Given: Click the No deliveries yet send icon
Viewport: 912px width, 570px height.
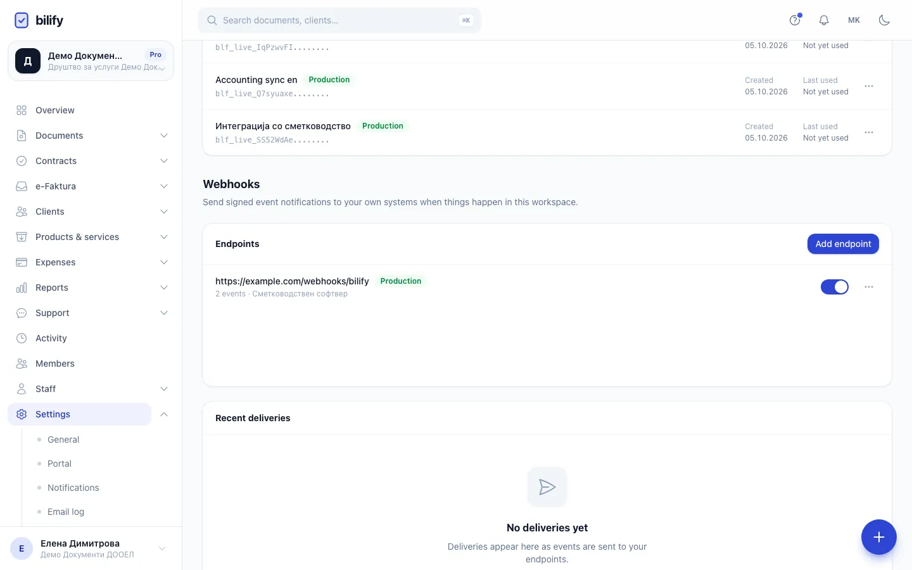Looking at the screenshot, I should pos(547,487).
